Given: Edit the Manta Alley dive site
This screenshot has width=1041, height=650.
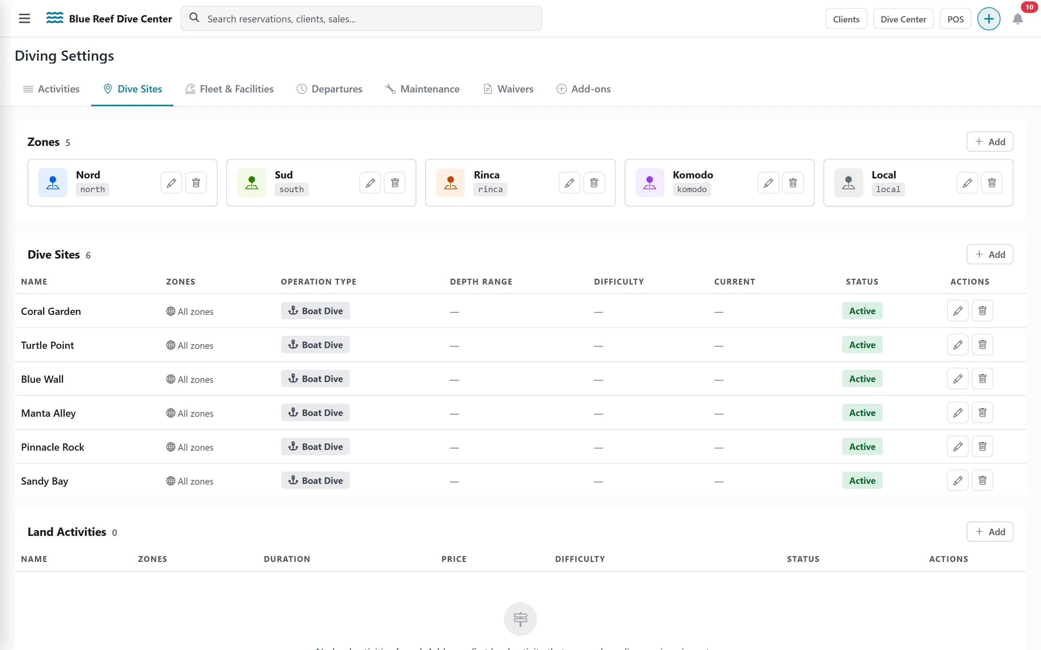Looking at the screenshot, I should (x=958, y=413).
